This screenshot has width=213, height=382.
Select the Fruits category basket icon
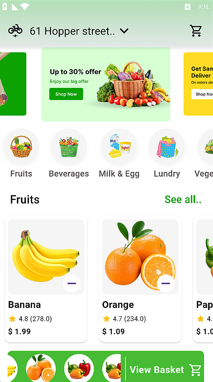coord(21,147)
